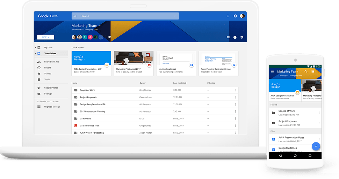
Task: Tap the search icon on phone app
Action: (306, 71)
